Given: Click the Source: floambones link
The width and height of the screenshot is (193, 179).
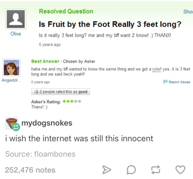Looking at the screenshot, I should (40, 154).
